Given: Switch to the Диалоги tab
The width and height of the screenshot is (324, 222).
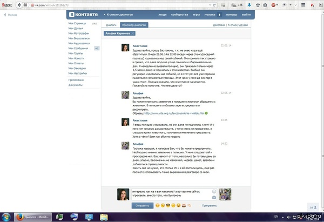Looking at the screenshot, I should [111, 25].
